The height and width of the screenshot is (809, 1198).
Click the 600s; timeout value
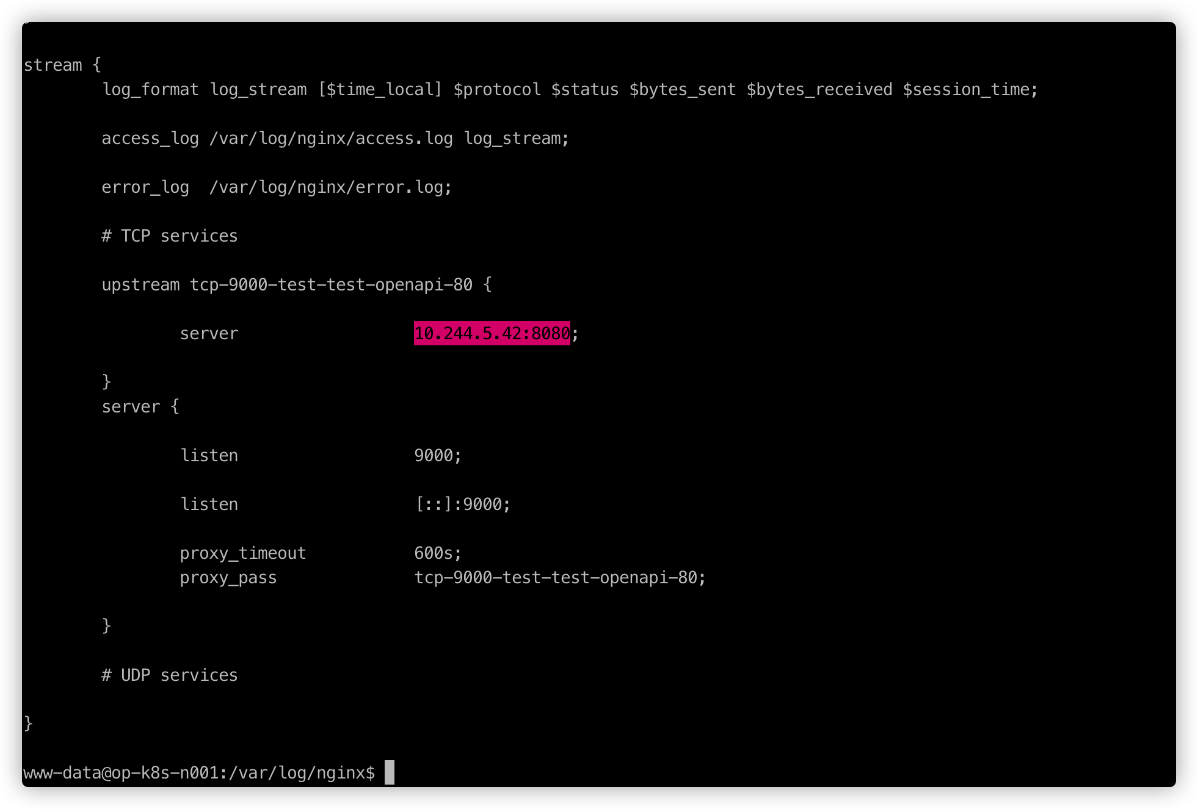(438, 553)
